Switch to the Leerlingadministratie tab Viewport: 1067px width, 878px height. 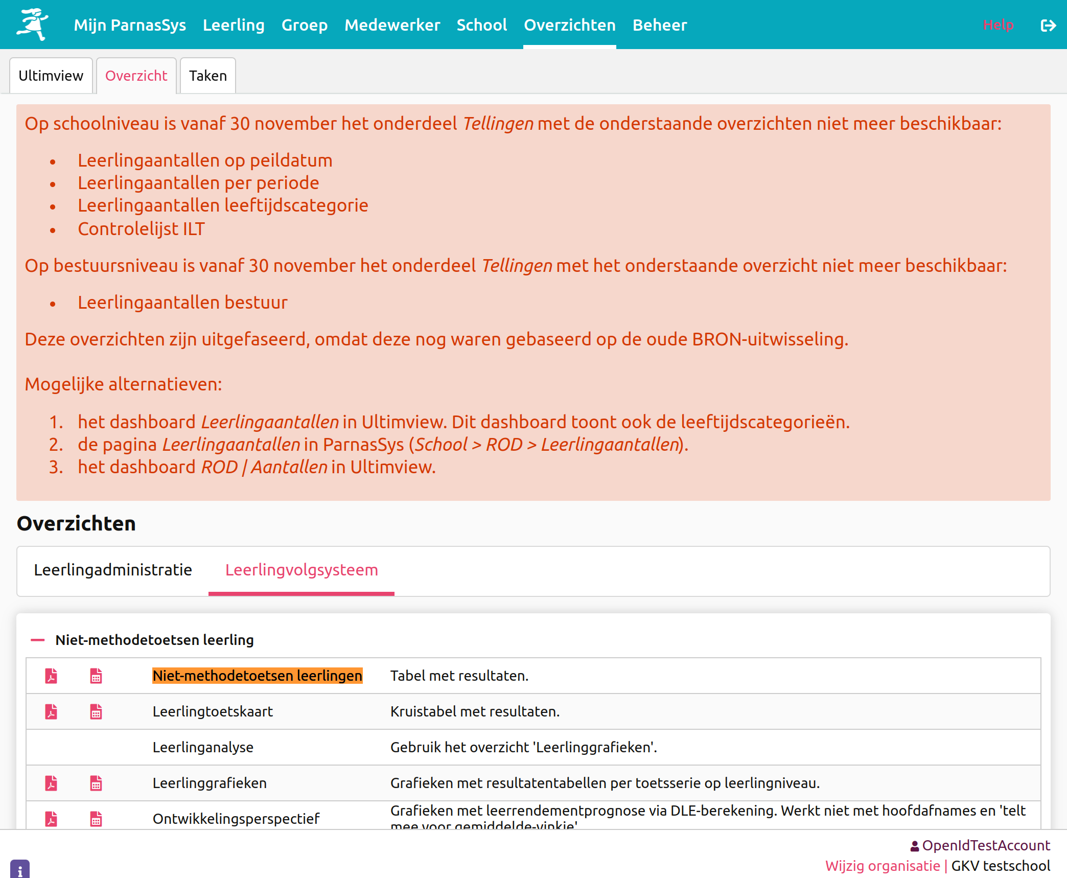coord(113,570)
